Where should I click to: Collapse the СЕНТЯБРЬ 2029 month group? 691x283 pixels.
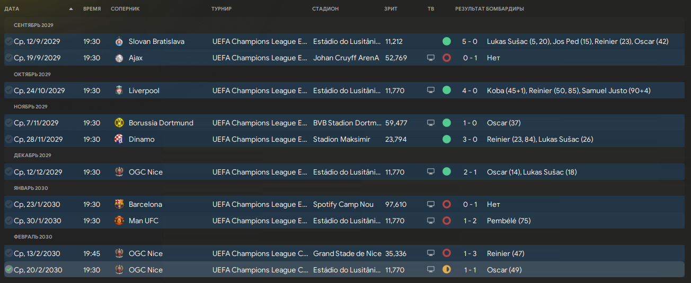tap(34, 25)
